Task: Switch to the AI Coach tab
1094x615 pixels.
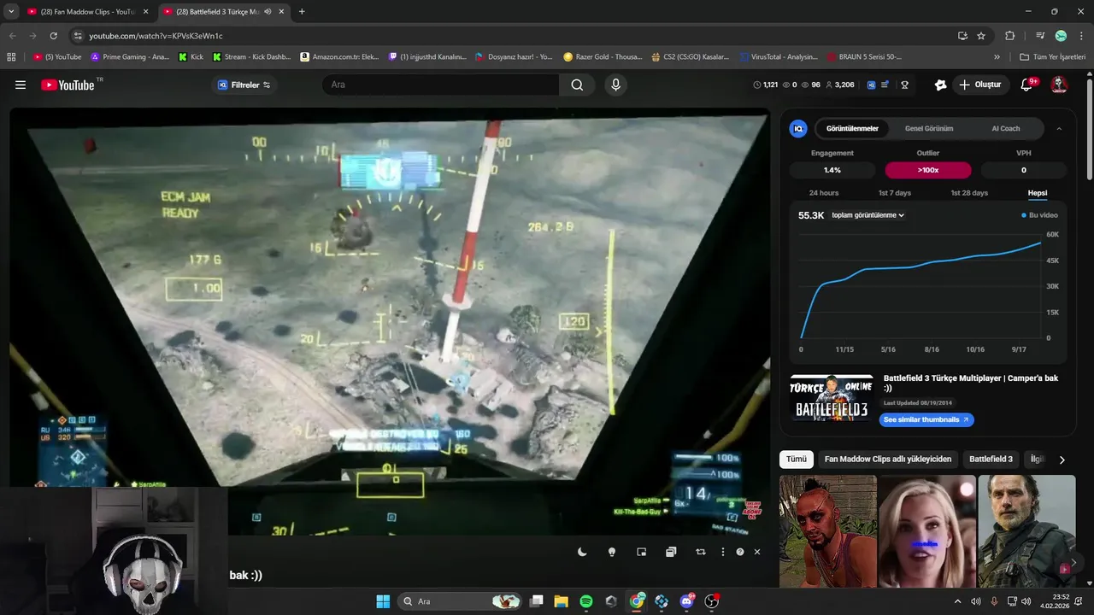Action: point(1005,128)
